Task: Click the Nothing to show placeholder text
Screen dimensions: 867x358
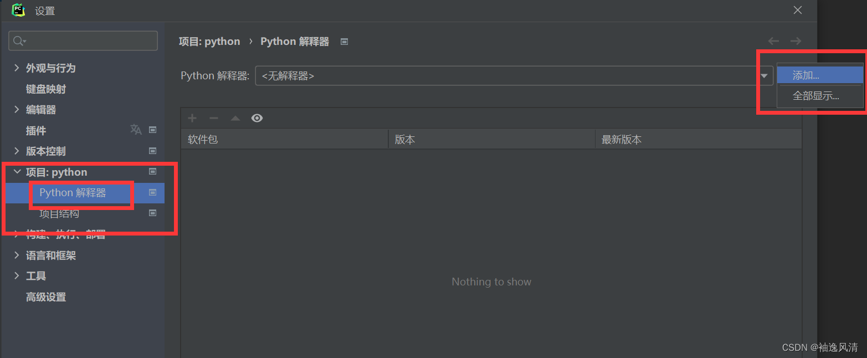Action: coord(491,282)
